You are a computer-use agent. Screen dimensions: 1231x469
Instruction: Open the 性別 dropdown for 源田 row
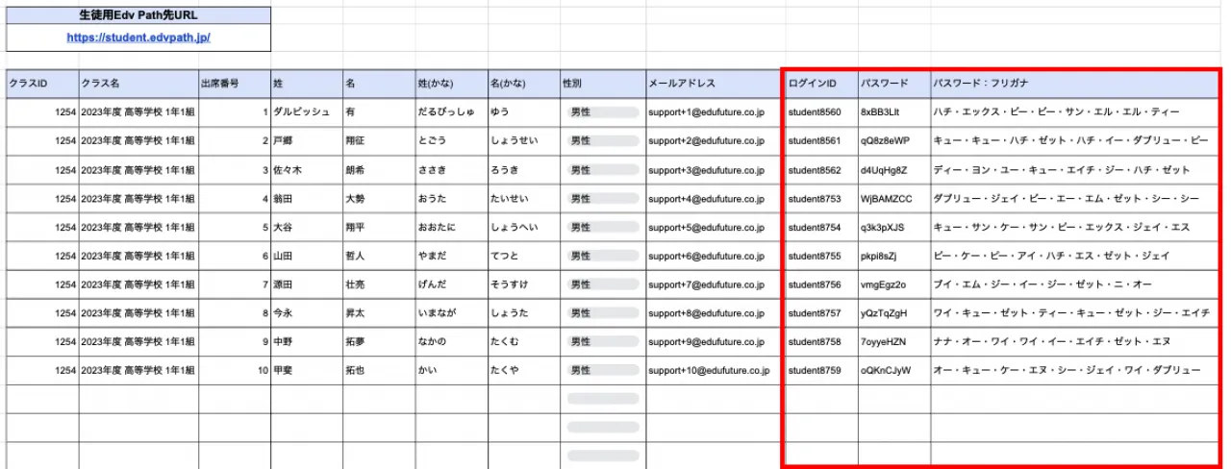click(603, 284)
